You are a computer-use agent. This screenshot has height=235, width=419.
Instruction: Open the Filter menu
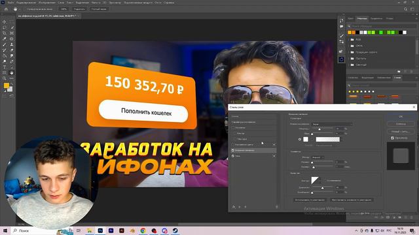point(96,3)
